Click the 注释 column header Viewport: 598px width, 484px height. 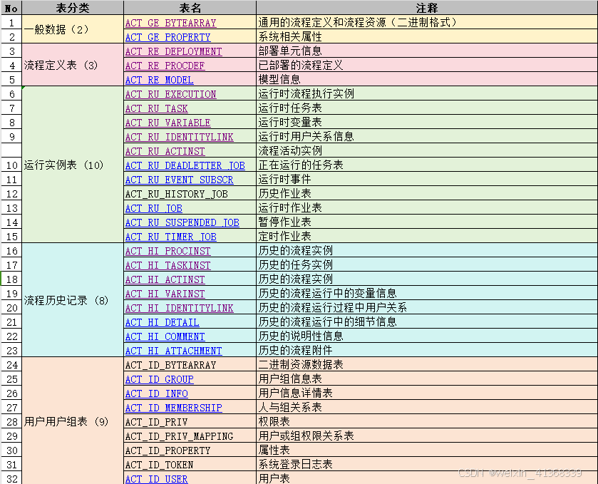coord(427,8)
